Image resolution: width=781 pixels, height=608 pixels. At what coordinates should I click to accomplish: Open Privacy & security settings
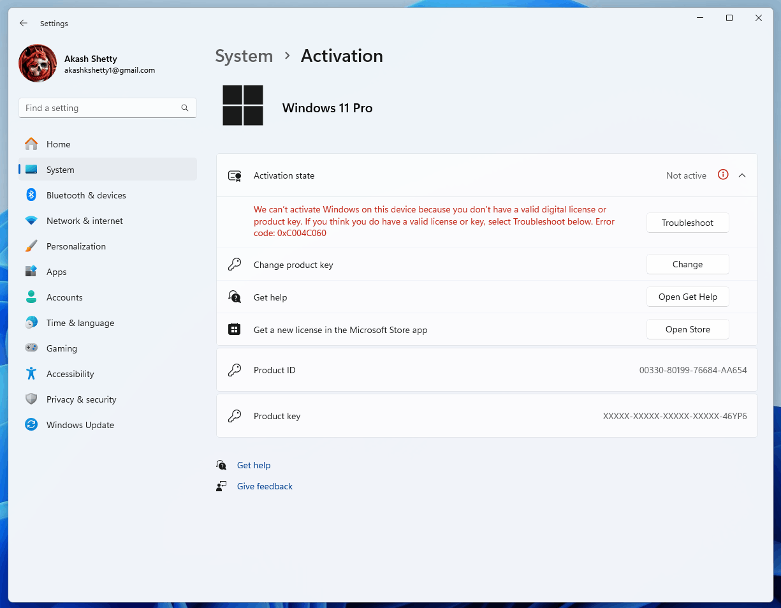point(108,399)
